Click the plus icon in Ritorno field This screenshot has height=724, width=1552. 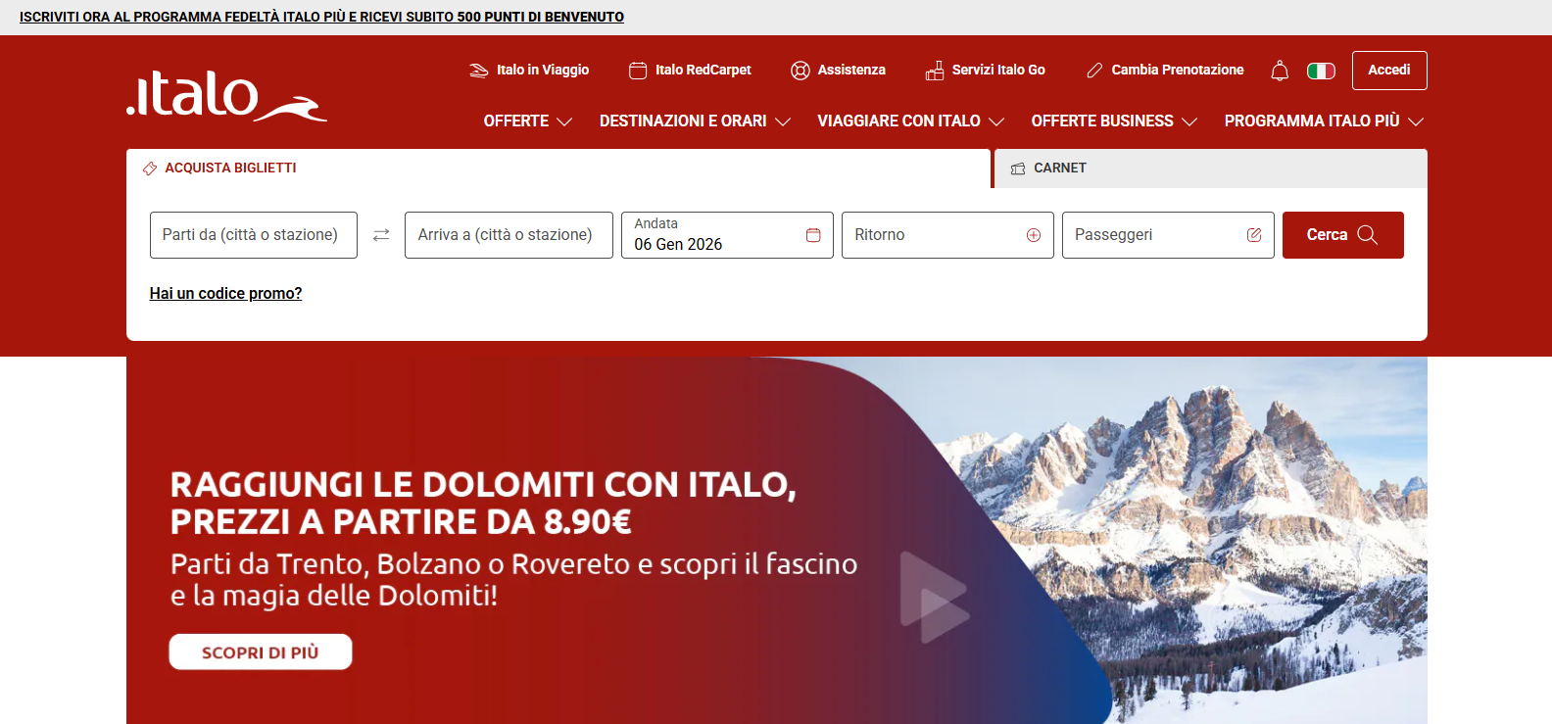(x=1033, y=235)
